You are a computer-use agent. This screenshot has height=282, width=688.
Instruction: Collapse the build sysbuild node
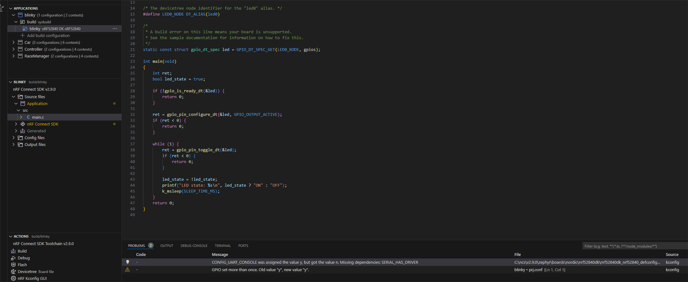pos(16,22)
